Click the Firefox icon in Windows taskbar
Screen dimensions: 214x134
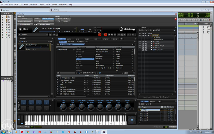click(51, 132)
